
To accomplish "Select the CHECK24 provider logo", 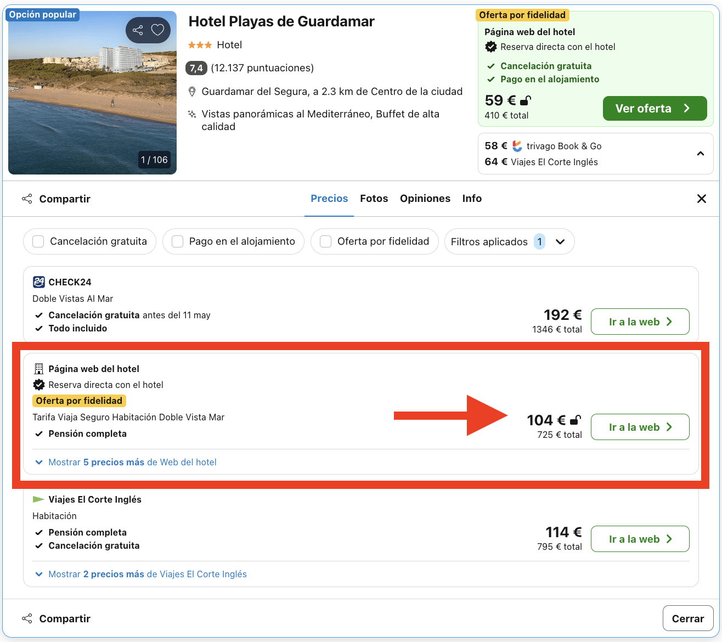I will coord(38,281).
